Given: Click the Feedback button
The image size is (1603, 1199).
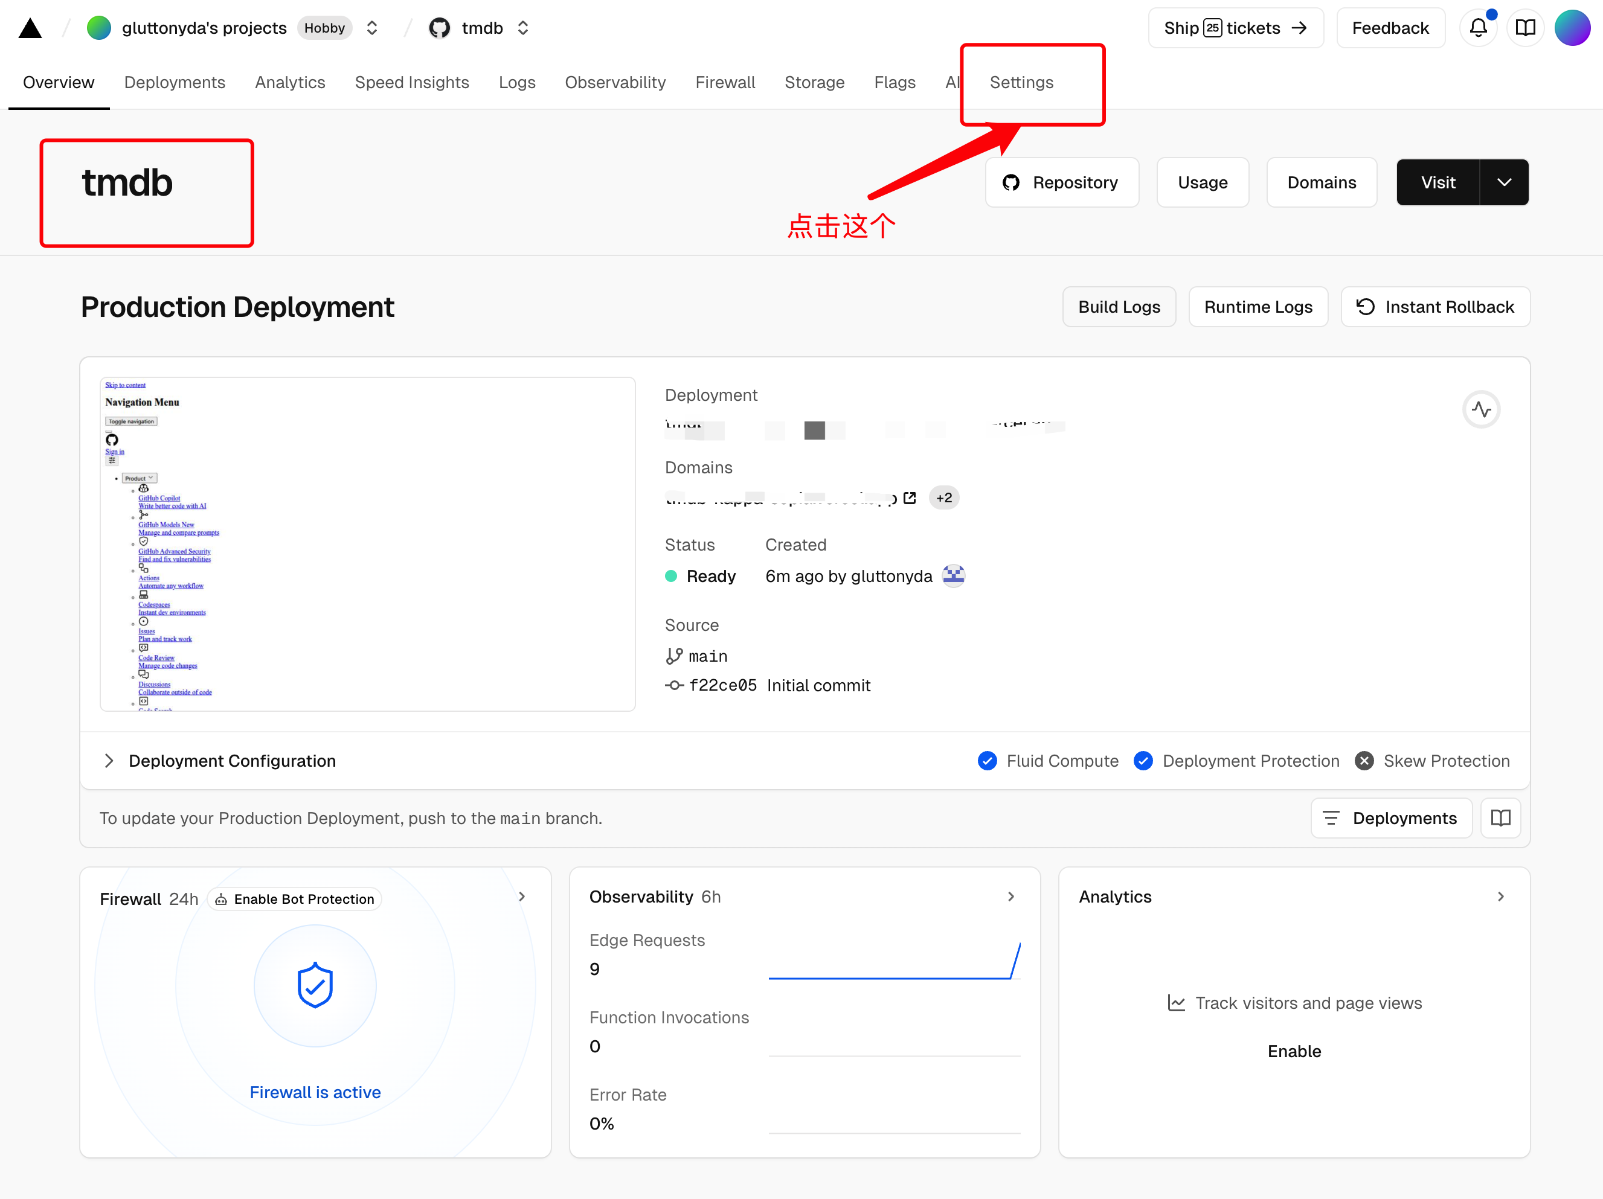Looking at the screenshot, I should click(1390, 28).
